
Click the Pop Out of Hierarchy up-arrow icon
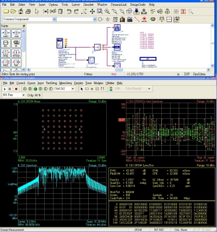point(144,12)
